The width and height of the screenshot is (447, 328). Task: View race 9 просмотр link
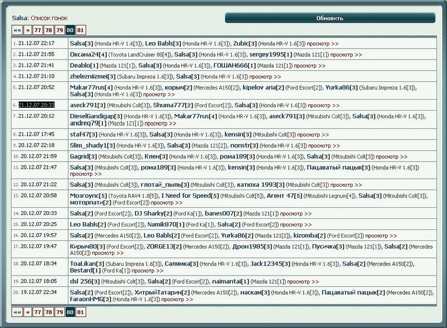(x=324, y=146)
